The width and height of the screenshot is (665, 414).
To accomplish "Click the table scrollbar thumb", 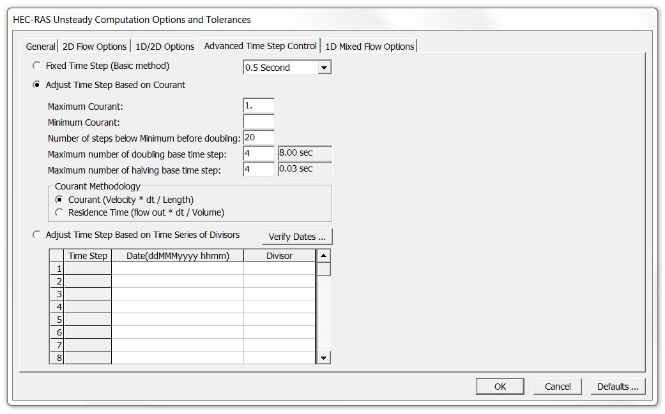I will pyautogui.click(x=324, y=269).
